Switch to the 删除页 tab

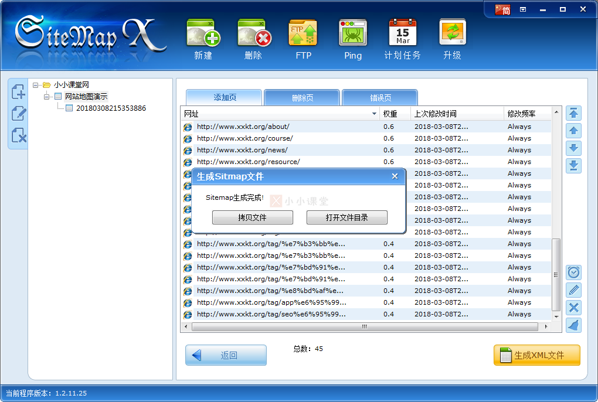(302, 97)
